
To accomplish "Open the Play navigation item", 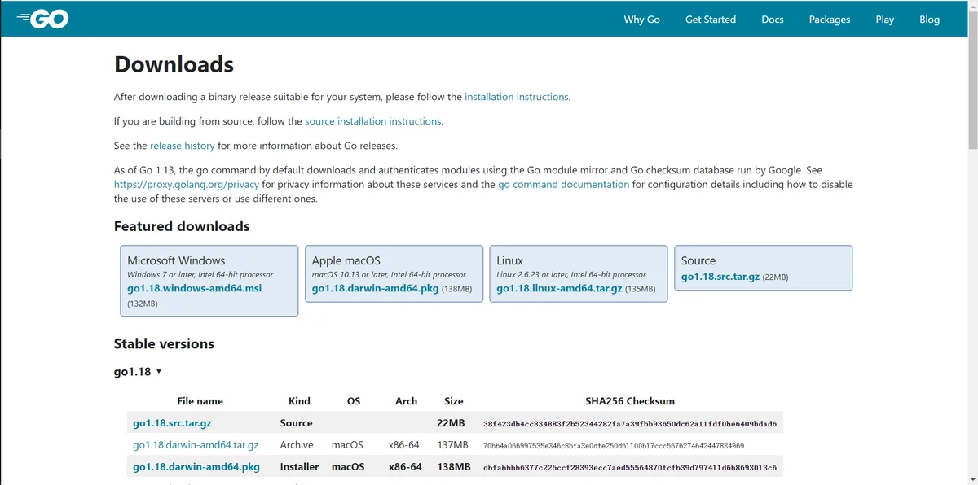I will (x=885, y=20).
